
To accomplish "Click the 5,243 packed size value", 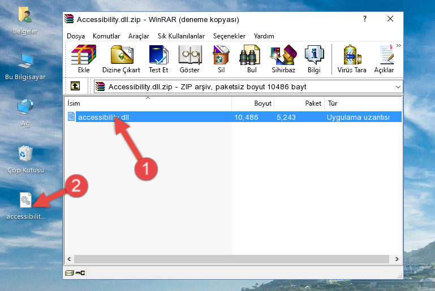I will pos(286,117).
